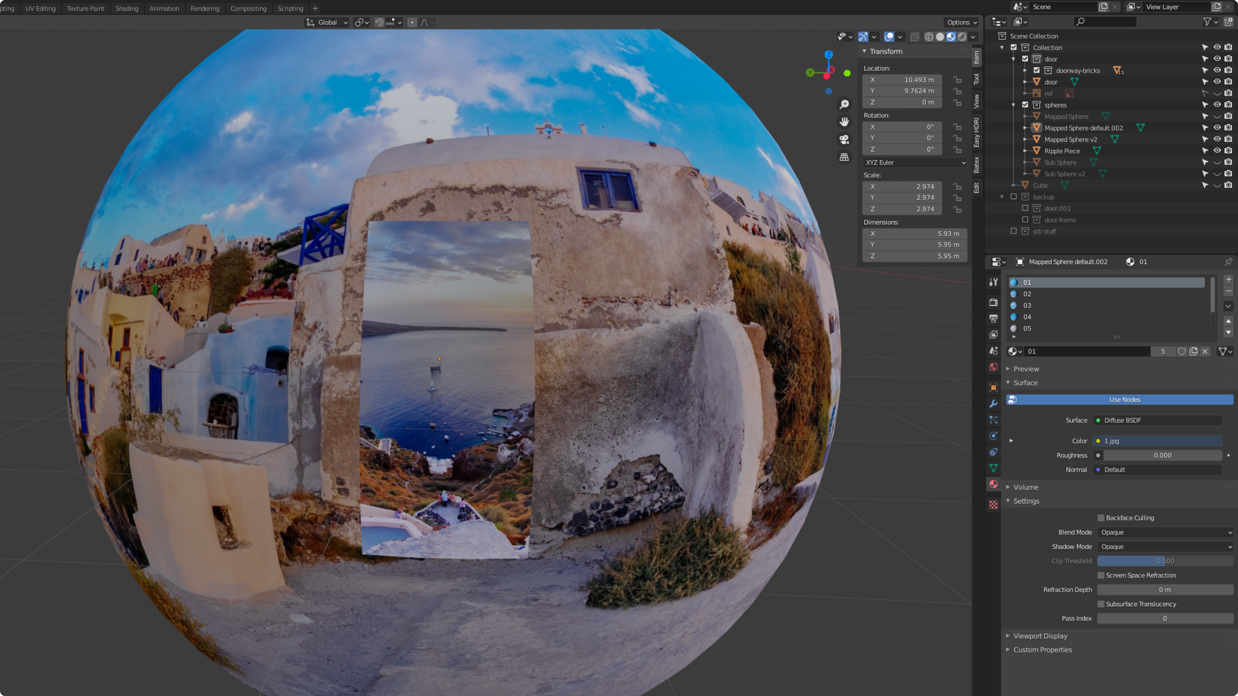Click the Use Nodes button in Surface
This screenshot has width=1238, height=696.
[1125, 400]
